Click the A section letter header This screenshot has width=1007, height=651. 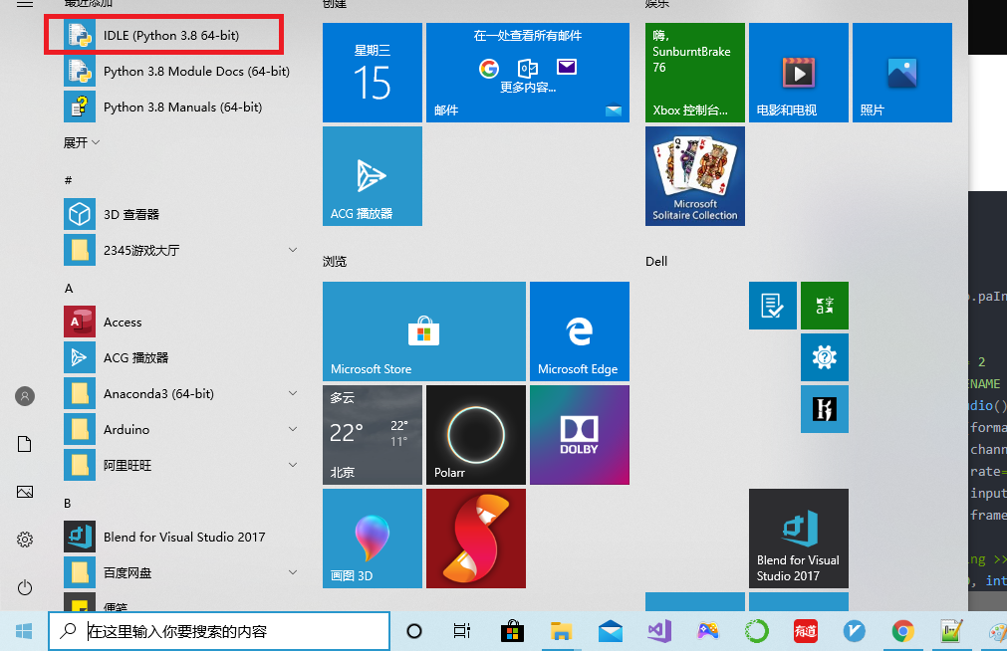click(x=69, y=289)
